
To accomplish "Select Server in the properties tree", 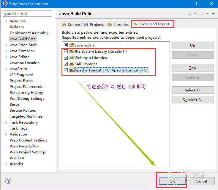I will tap(15, 105).
